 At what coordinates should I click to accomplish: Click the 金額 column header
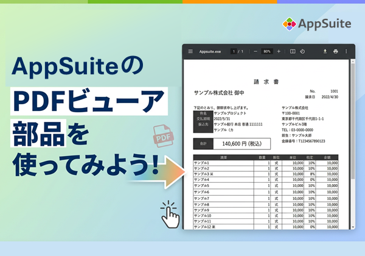point(327,157)
